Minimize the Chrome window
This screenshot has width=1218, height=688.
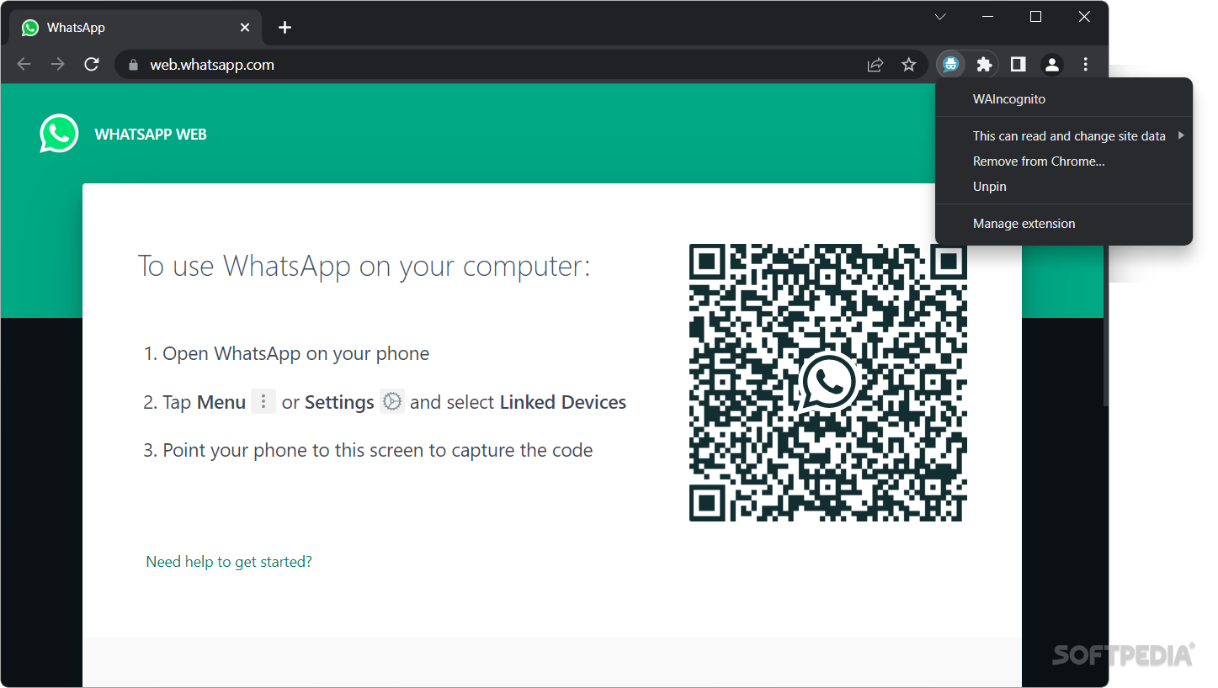987,17
